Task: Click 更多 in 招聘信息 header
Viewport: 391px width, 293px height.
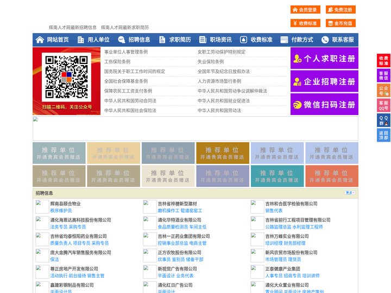Action: (350, 193)
